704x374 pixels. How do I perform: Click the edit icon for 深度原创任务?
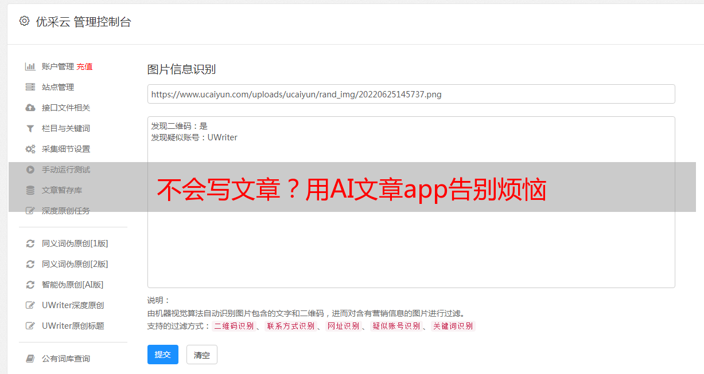(30, 211)
